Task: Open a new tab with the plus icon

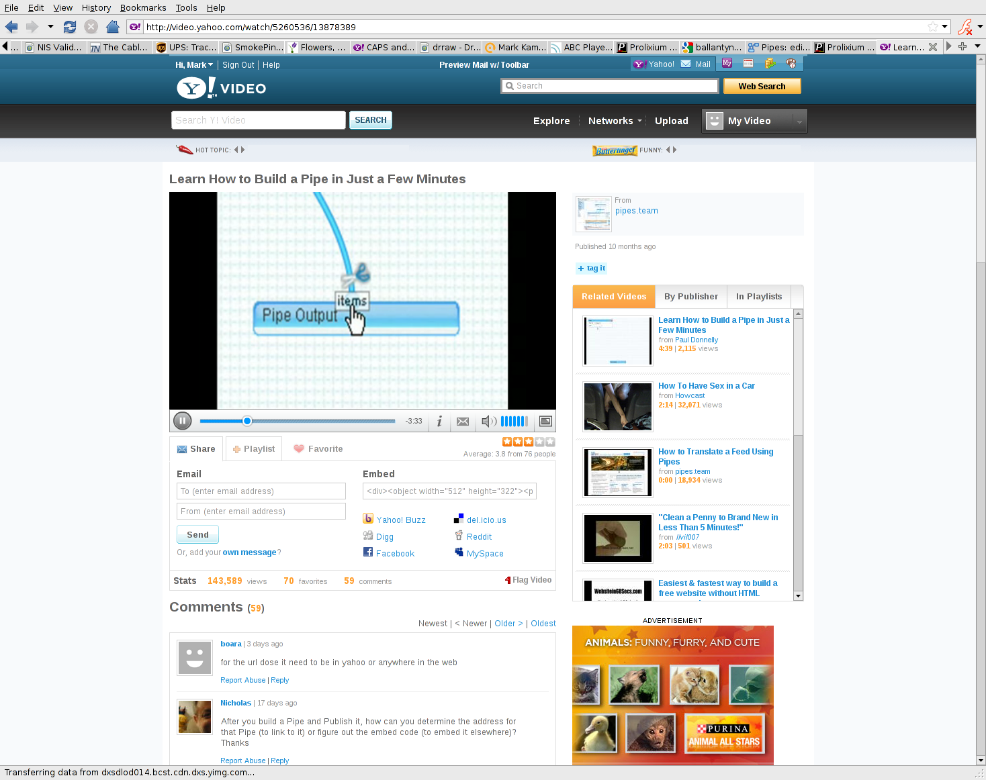Action: [x=962, y=46]
